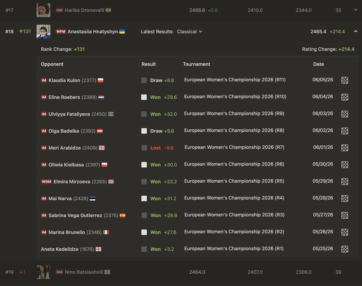This screenshot has height=286, width=362.
Task: Click the WFM title badge of Anastasiia Hnatyshyn
Action: [x=61, y=32]
